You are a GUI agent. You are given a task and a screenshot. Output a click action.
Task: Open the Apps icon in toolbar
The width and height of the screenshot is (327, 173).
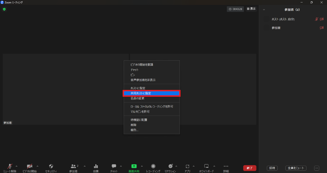[187, 166]
